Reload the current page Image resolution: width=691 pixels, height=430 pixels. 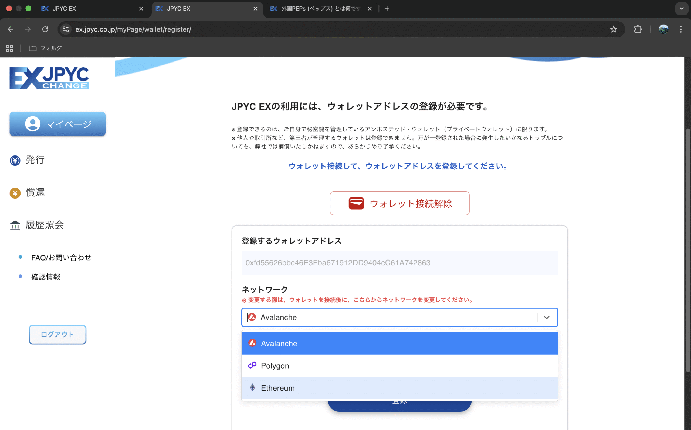45,29
